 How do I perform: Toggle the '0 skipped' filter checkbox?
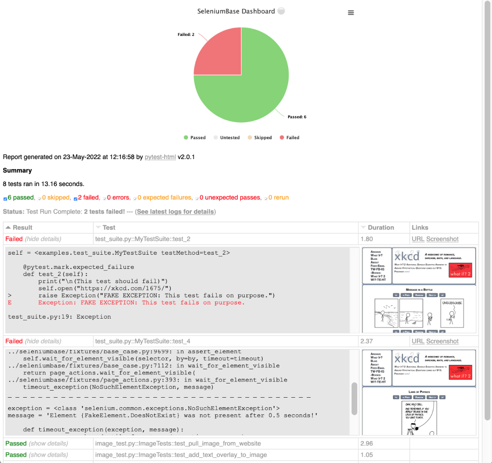(40, 198)
